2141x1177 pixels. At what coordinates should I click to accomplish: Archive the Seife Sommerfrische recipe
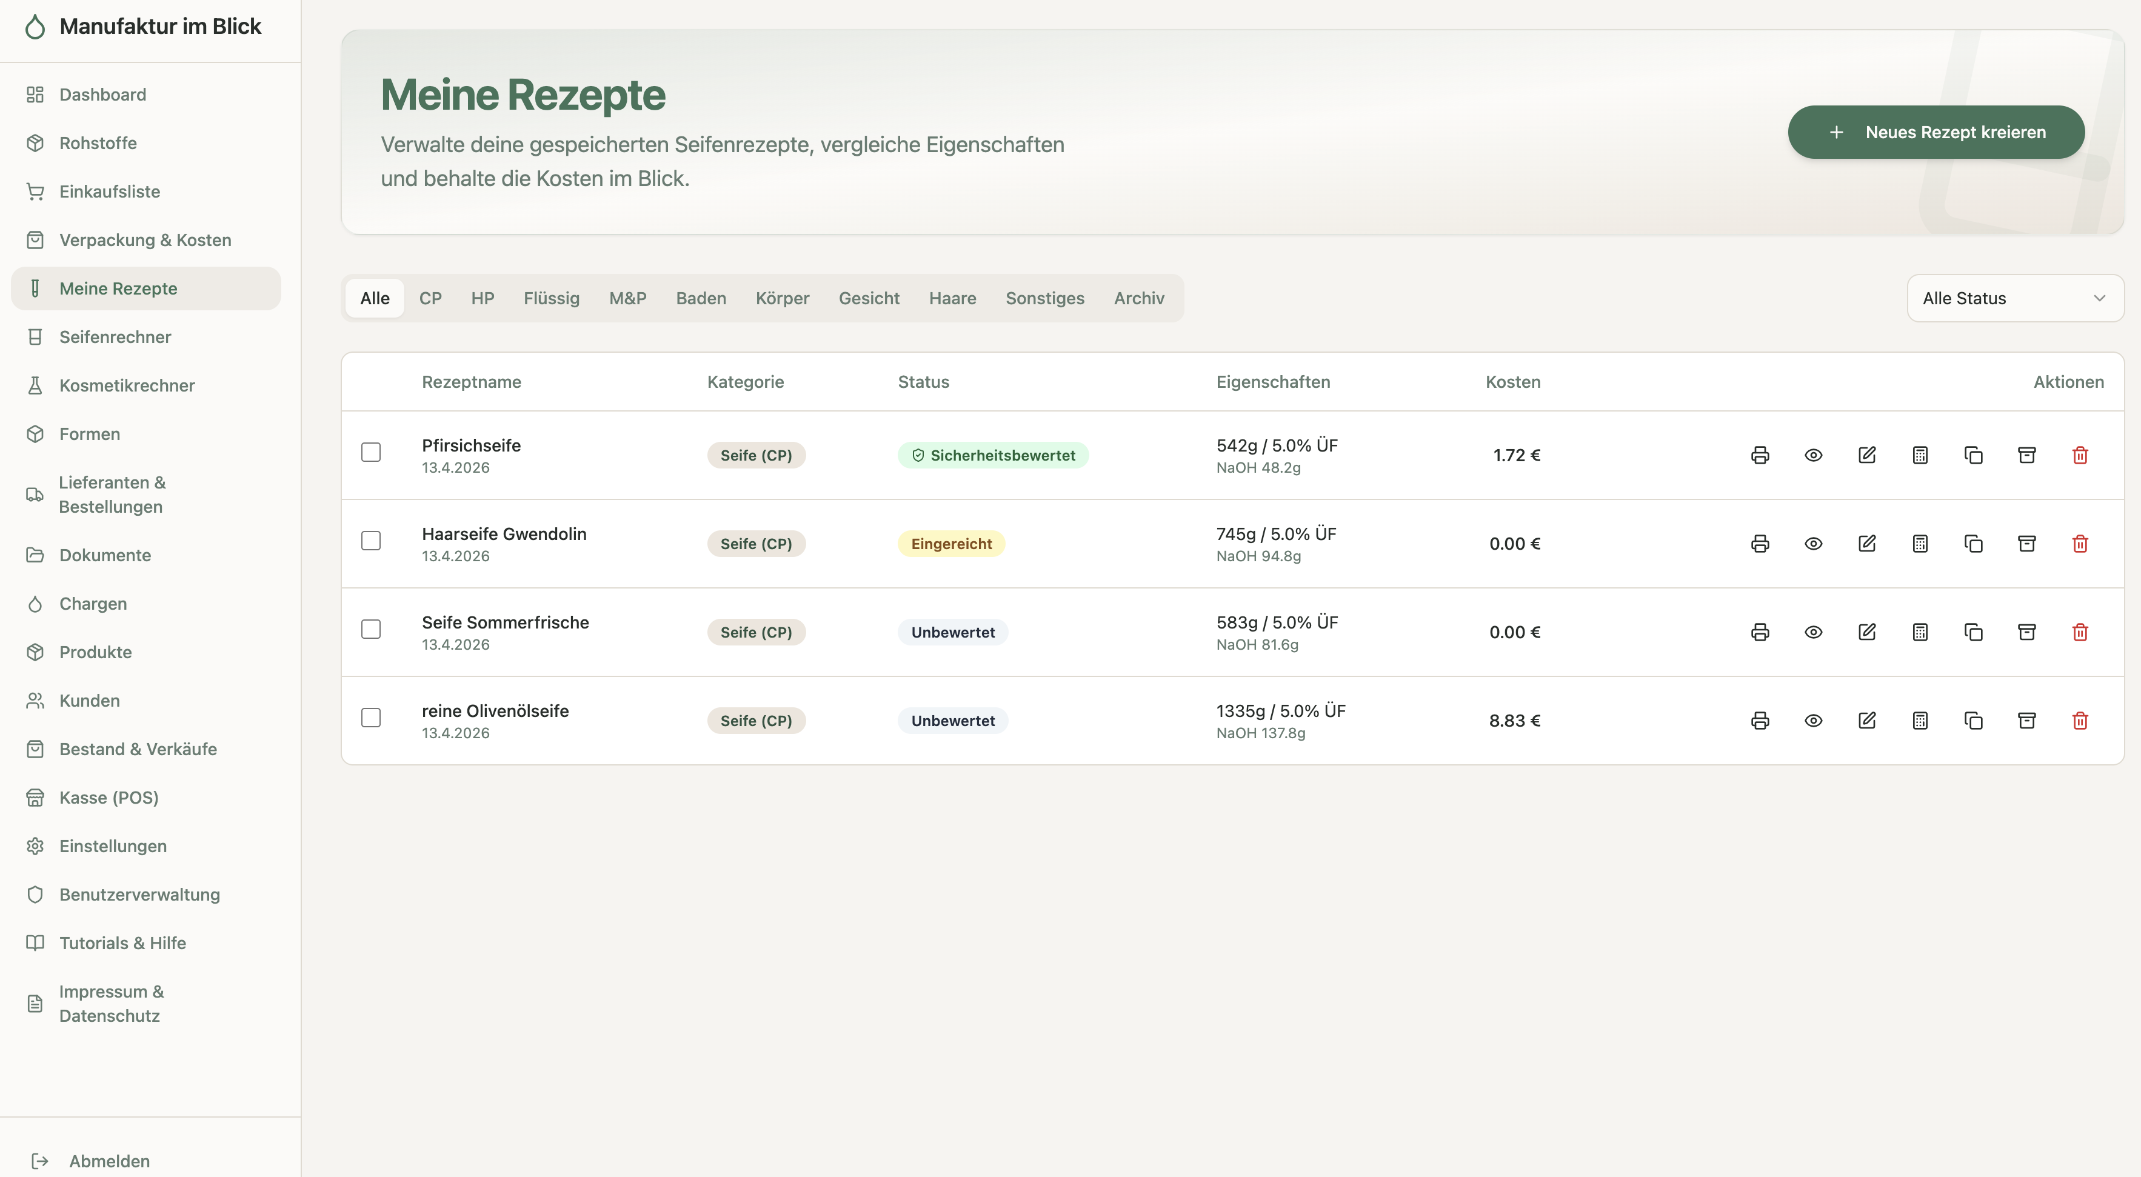(x=2027, y=632)
